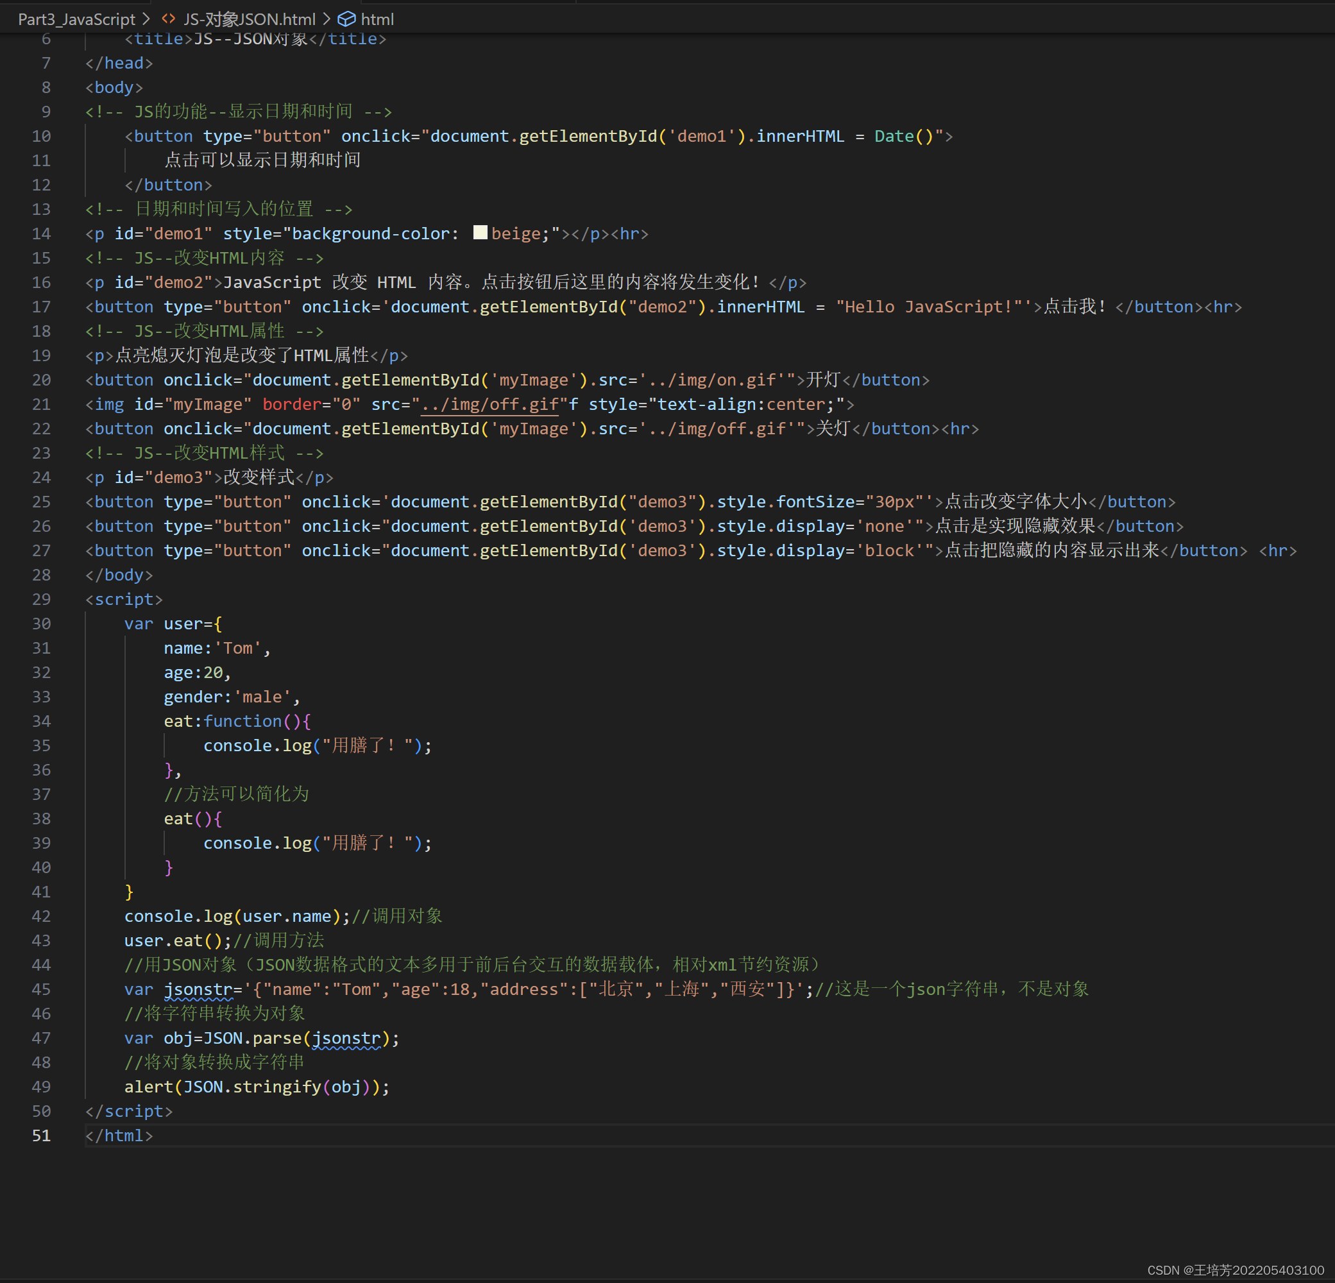1335x1283 pixels.
Task: Click the comment //方法可以简化为
Action: coord(236,794)
